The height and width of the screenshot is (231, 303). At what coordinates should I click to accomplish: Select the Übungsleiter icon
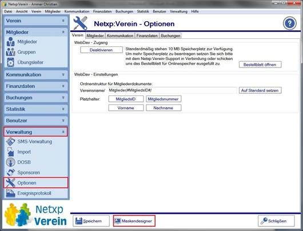[x=10, y=62]
